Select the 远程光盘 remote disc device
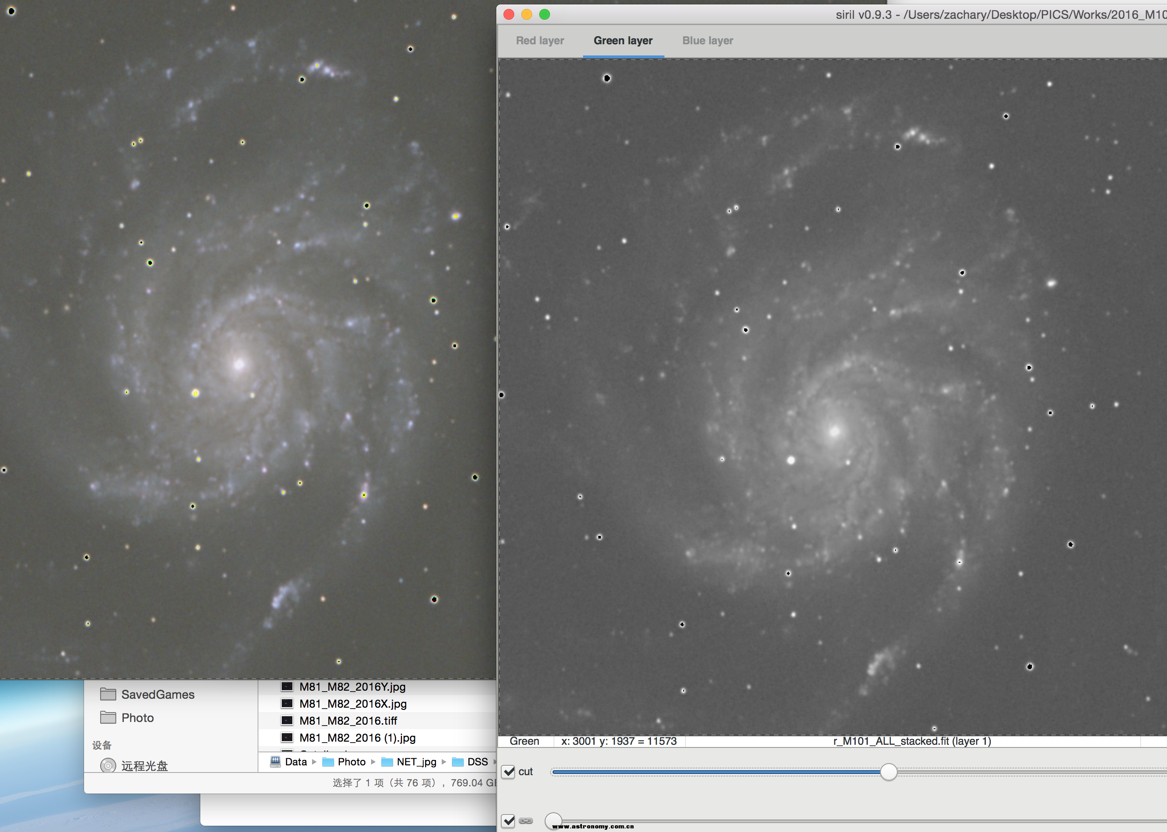Image resolution: width=1167 pixels, height=832 pixels. pyautogui.click(x=134, y=766)
